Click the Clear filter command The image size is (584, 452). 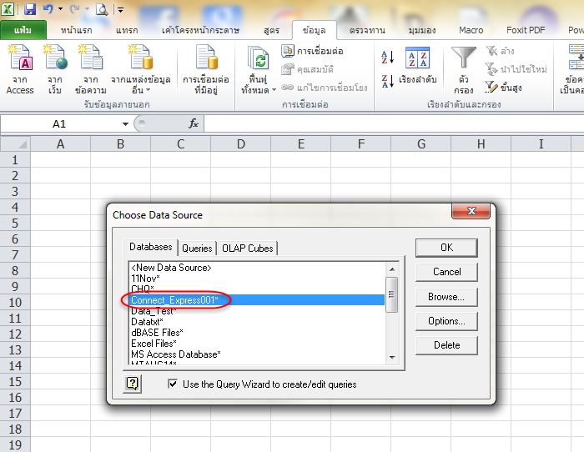tap(501, 51)
